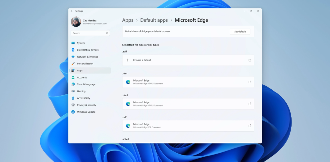This screenshot has height=162, width=330.
Task: Click the Network & internet wifi icon
Action: [x=73, y=57]
